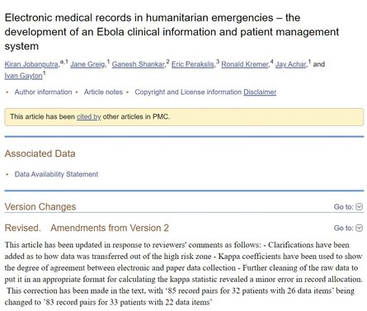Open Ivan Gayton author link

[24, 76]
